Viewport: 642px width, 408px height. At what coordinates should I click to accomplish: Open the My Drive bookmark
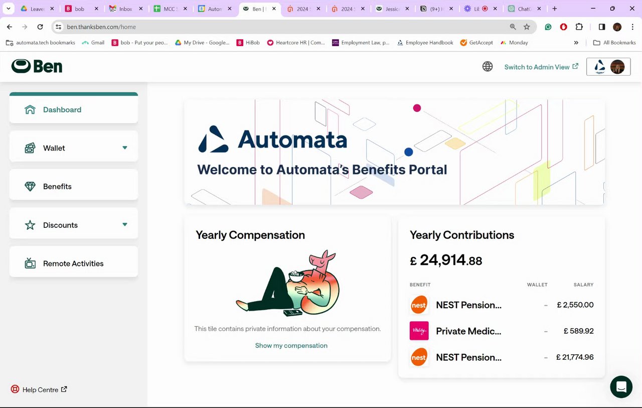202,43
